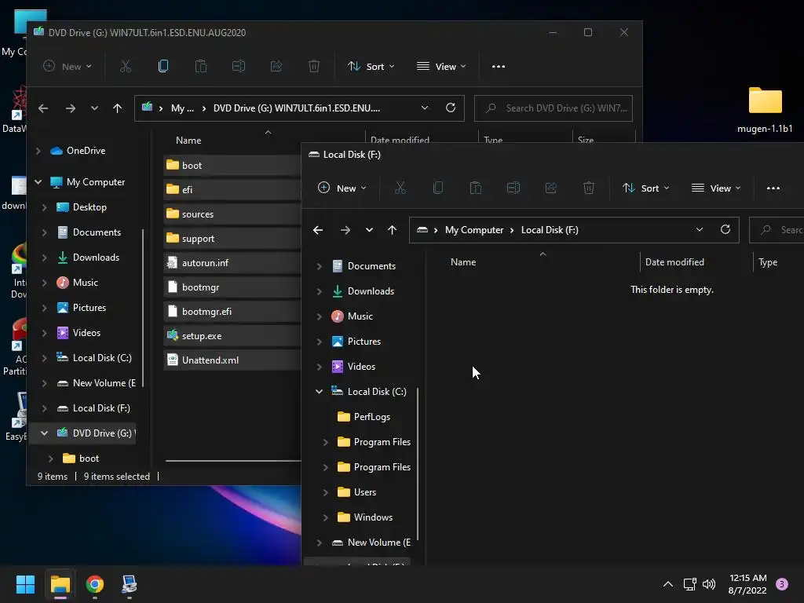The width and height of the screenshot is (804, 603).
Task: Show hidden tray icons chevron
Action: tap(668, 584)
